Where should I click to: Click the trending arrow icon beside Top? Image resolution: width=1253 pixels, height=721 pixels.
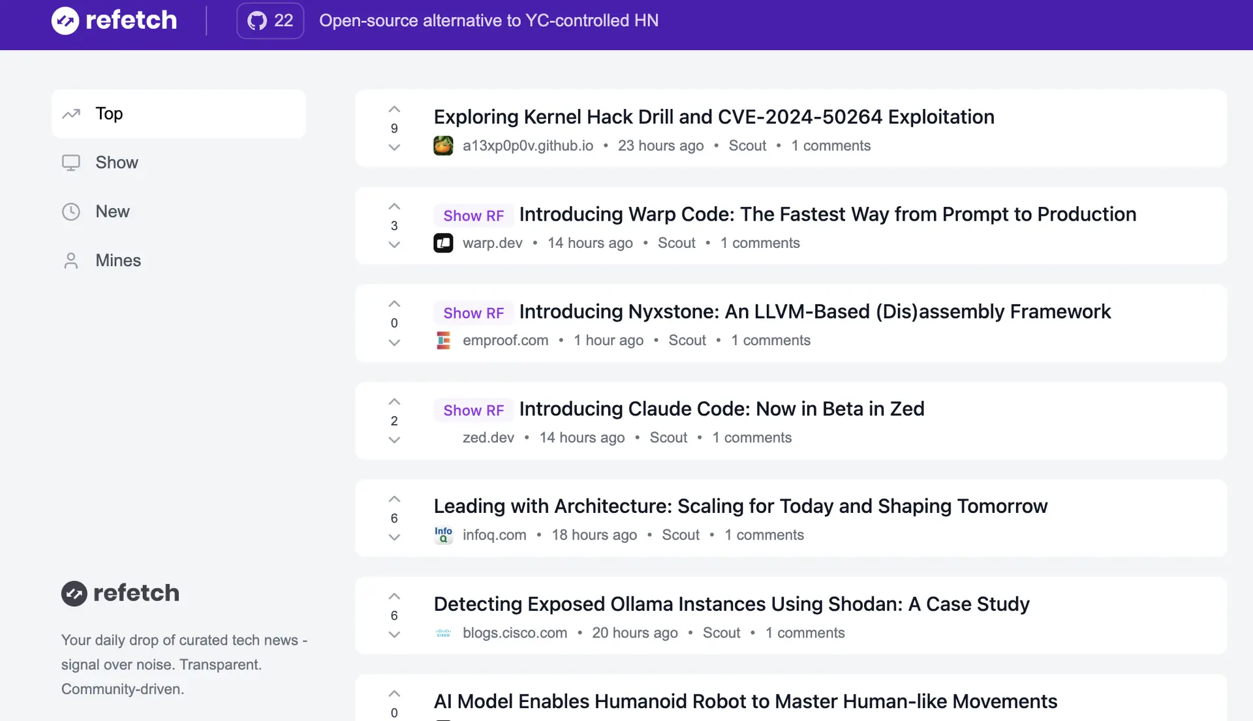coord(71,114)
